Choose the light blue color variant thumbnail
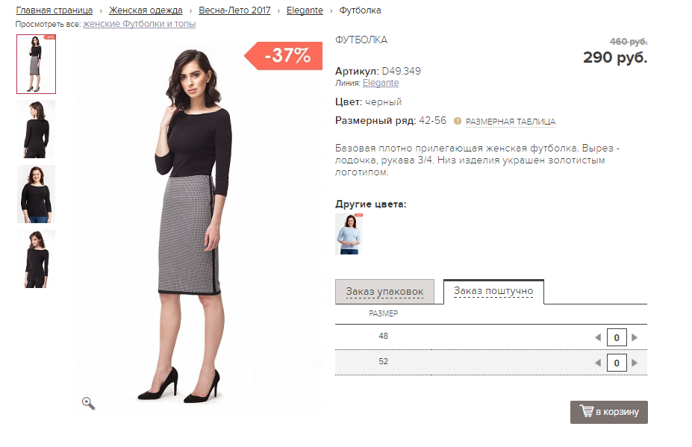 (x=349, y=234)
